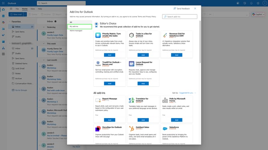Image resolution: width=268 pixels, height=150 pixels.
Task: Switch to the Home ribbon tab
Action: [x=25, y=9]
